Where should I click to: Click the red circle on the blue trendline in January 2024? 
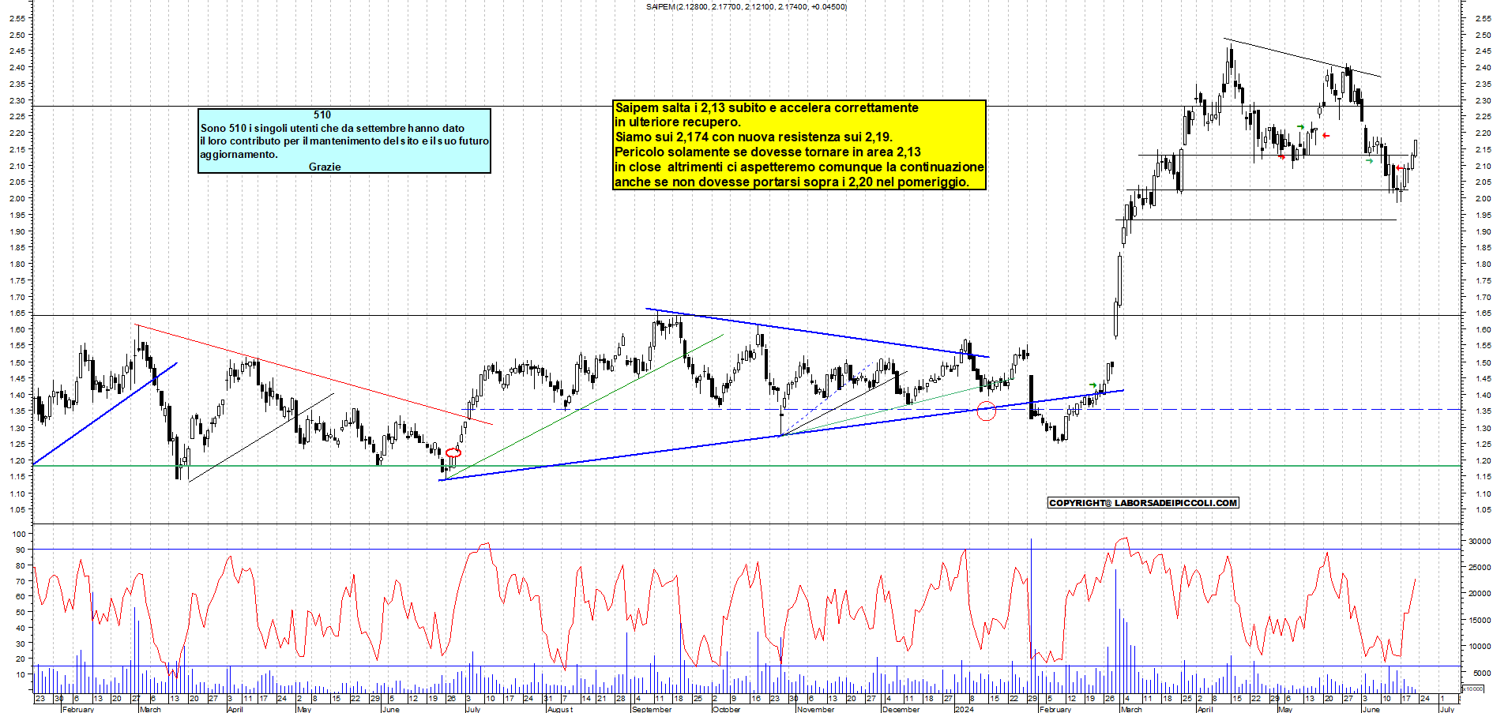click(x=986, y=411)
